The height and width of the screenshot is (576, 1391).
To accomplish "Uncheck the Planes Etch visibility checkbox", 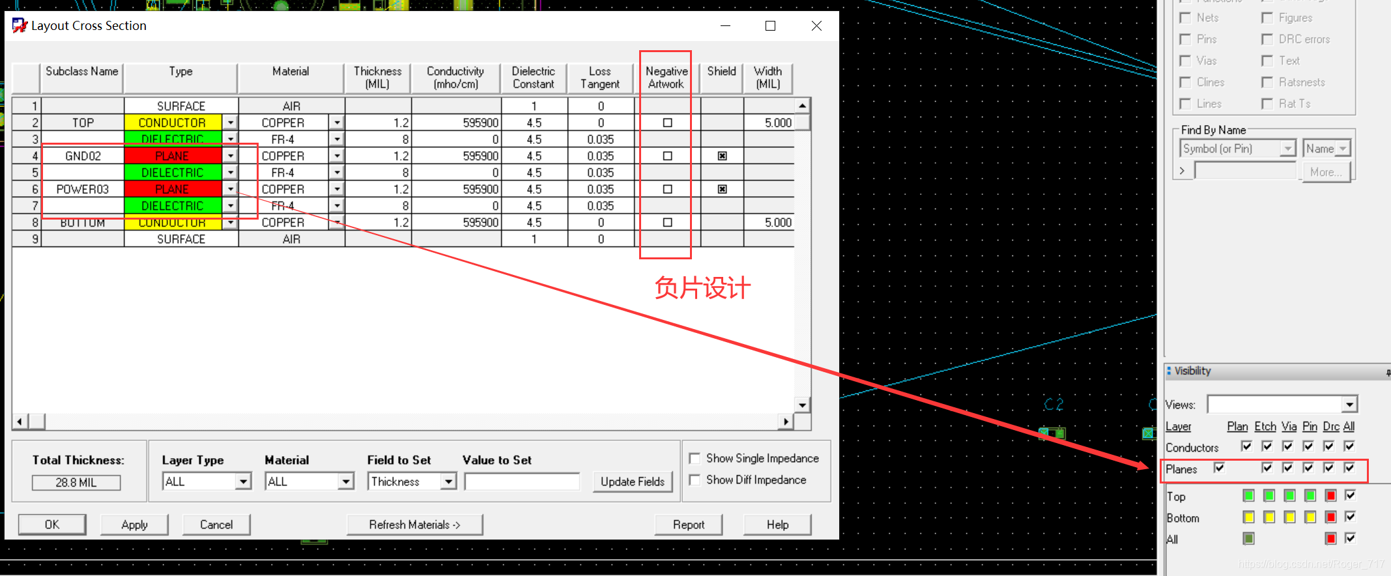I will (1267, 468).
